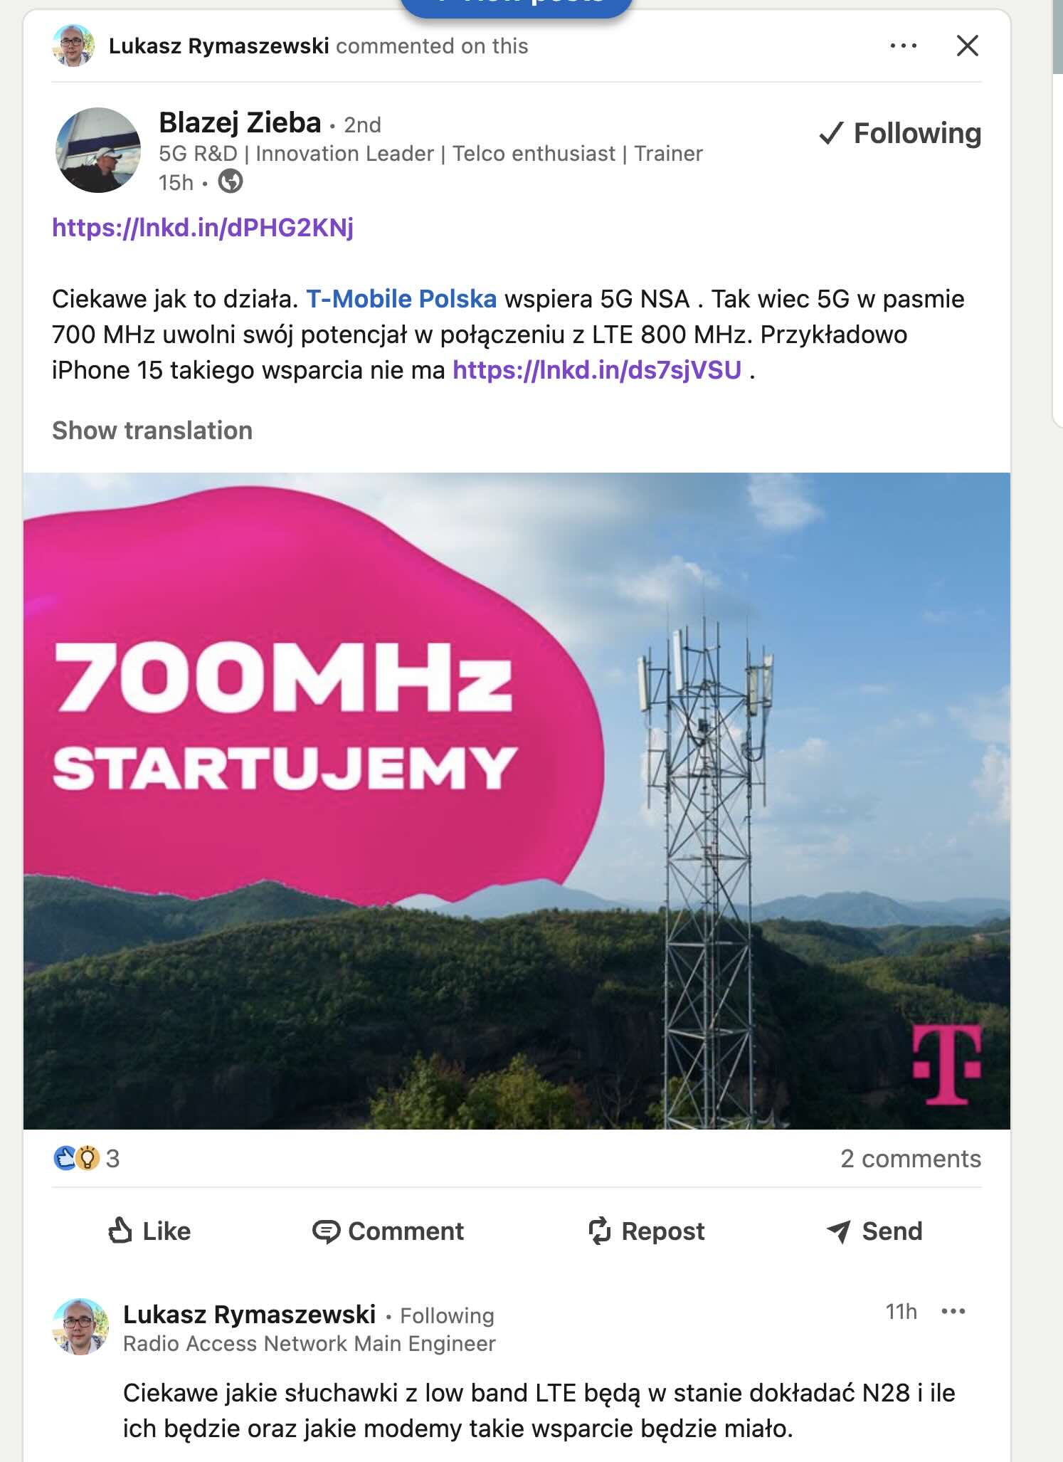Open the comment's three-dot options menu
Viewport: 1063px width, 1462px height.
tap(953, 1311)
